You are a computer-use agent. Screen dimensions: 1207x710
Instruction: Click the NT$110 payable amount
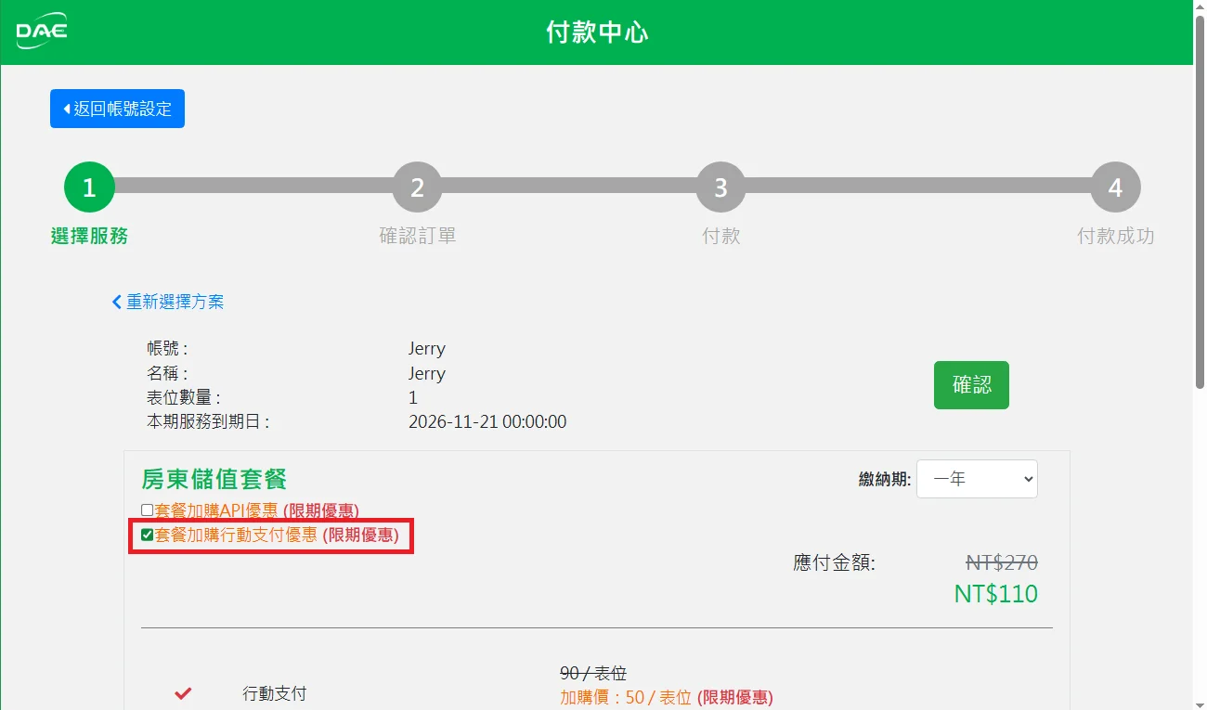point(995,594)
